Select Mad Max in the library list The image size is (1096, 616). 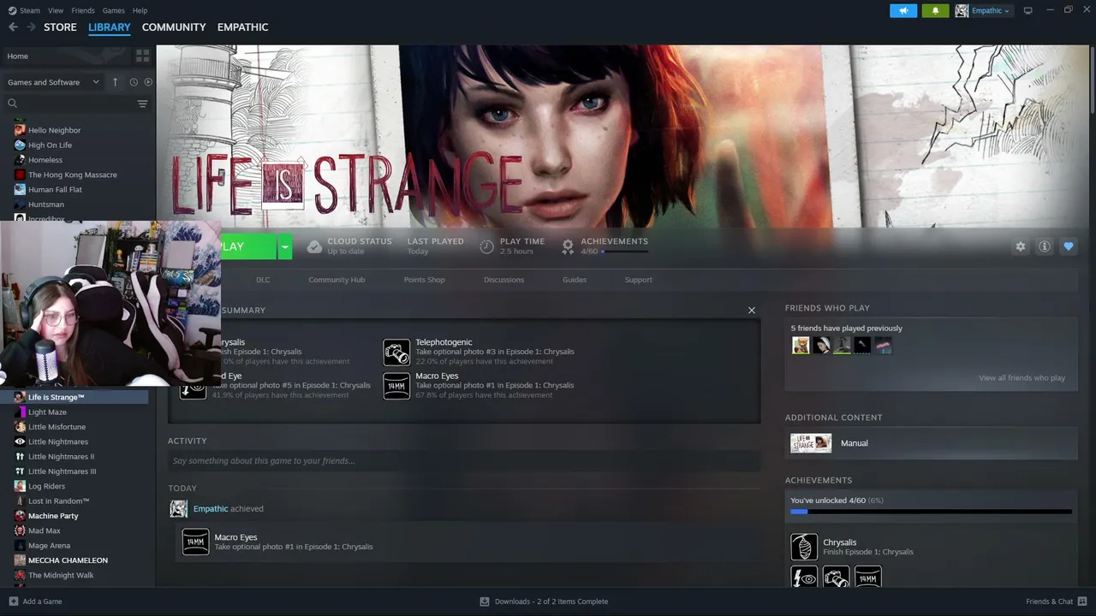44,531
